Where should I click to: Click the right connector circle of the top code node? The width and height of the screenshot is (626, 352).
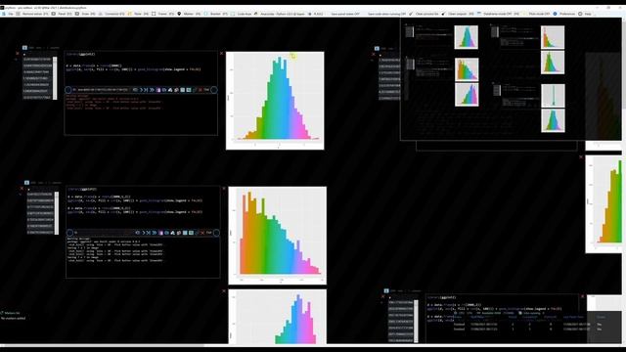[214, 90]
